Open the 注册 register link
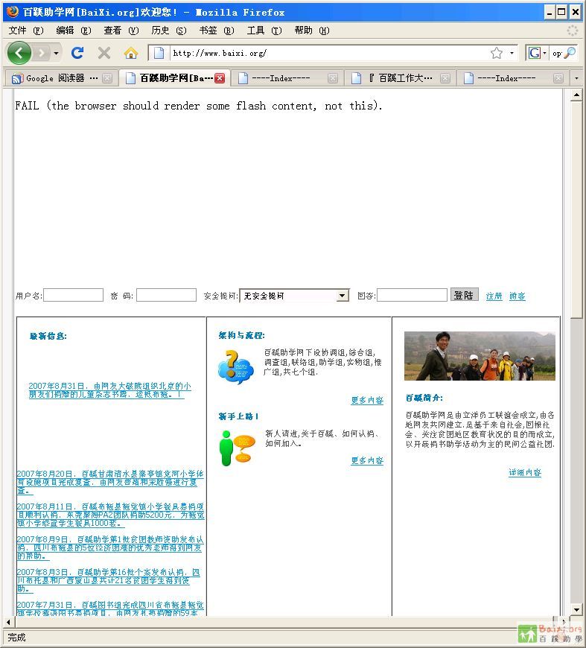Image resolution: width=586 pixels, height=648 pixels. tap(494, 296)
